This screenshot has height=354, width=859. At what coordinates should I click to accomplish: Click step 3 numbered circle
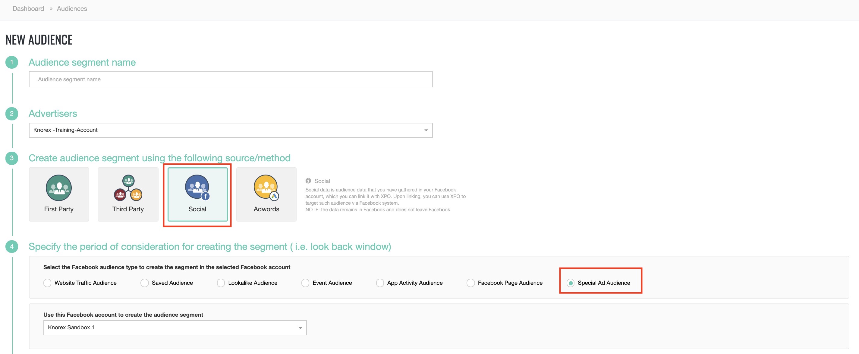pos(12,158)
